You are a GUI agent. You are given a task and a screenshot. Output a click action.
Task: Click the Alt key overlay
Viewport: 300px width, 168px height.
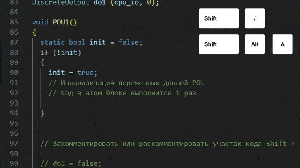[x=255, y=44]
